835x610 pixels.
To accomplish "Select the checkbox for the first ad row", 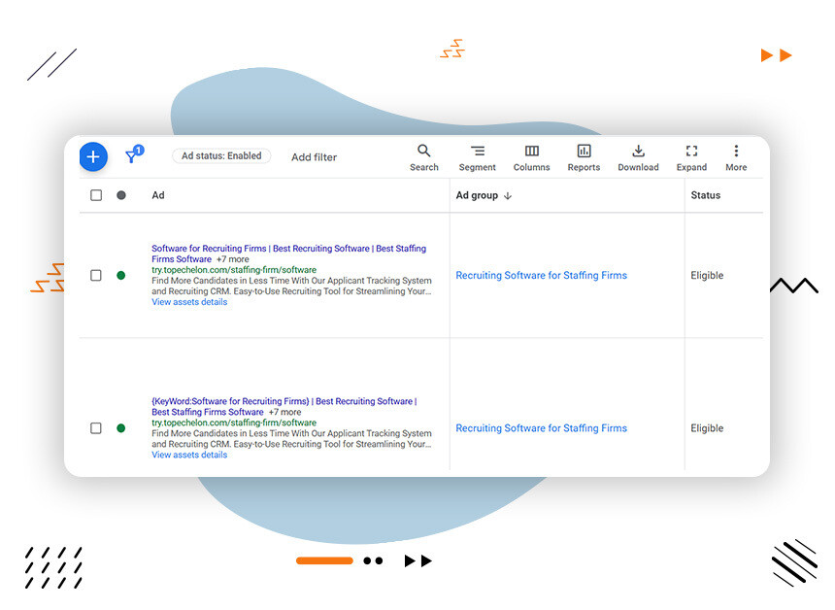I will click(x=96, y=275).
